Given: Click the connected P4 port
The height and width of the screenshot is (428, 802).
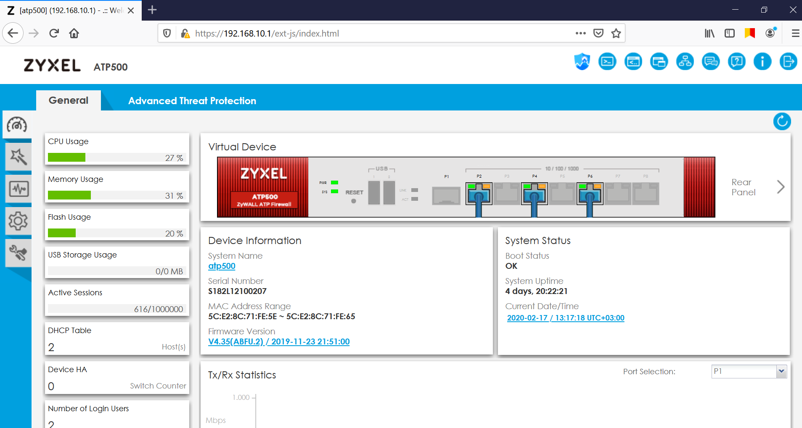Looking at the screenshot, I should click(534, 194).
